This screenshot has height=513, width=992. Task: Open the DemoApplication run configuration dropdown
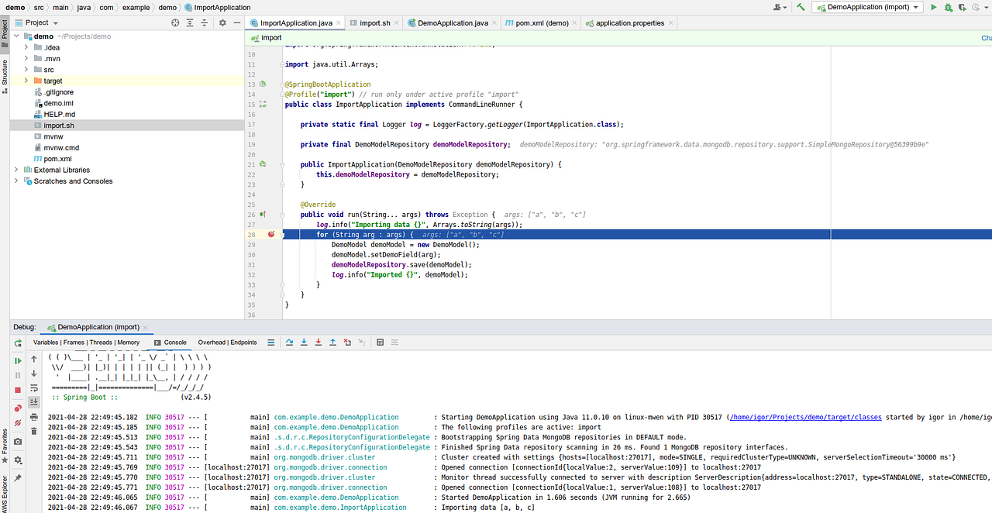(866, 7)
